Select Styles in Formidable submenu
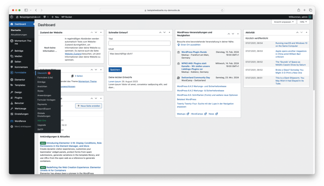The image size is (324, 186). 40,91
